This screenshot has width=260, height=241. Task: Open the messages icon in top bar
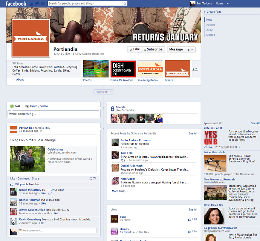[37, 3]
